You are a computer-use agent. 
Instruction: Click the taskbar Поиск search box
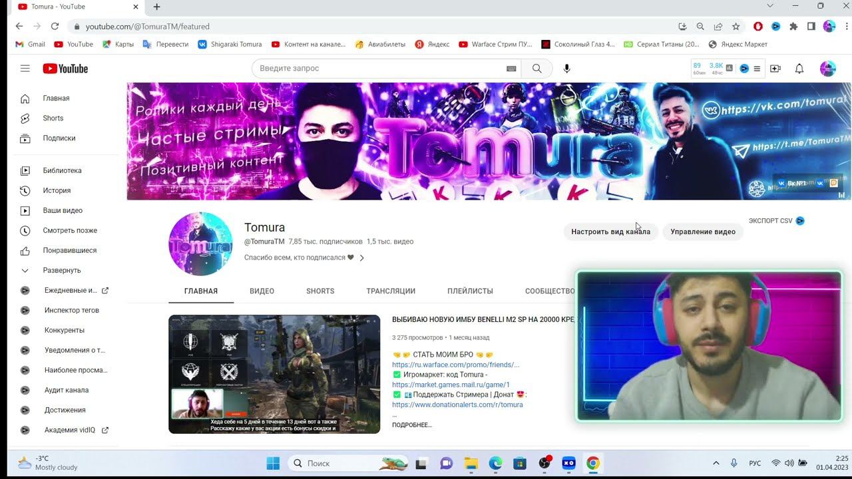click(348, 463)
